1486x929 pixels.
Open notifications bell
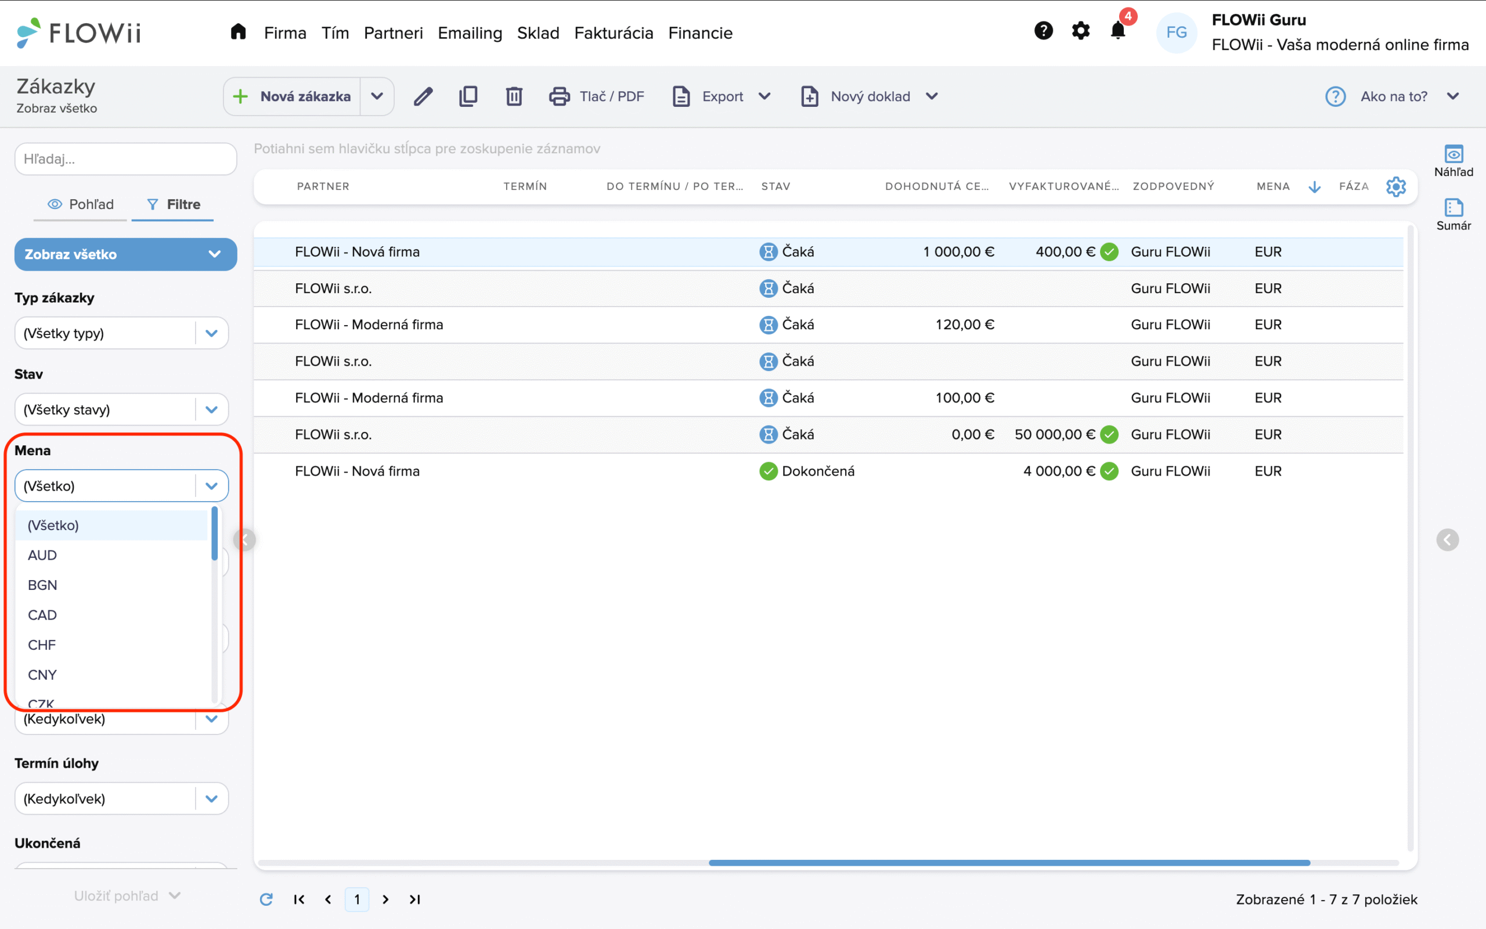point(1118,31)
